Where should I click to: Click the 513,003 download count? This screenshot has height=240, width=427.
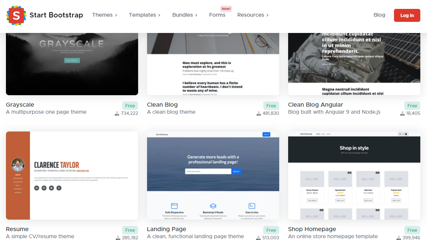(271, 237)
